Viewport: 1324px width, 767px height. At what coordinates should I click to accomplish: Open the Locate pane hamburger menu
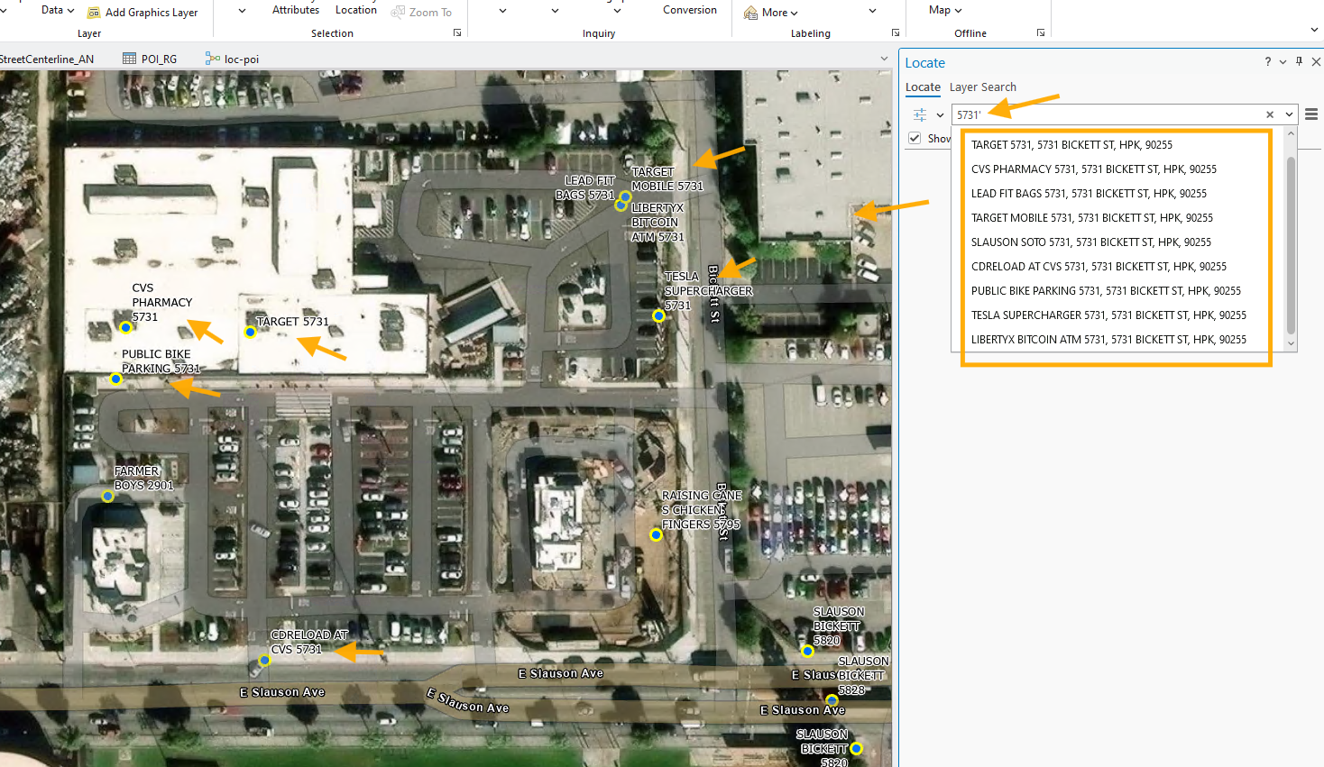tap(1311, 114)
